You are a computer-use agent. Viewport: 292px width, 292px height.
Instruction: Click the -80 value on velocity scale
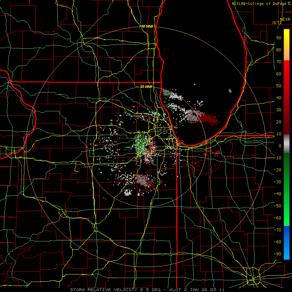tap(277, 242)
